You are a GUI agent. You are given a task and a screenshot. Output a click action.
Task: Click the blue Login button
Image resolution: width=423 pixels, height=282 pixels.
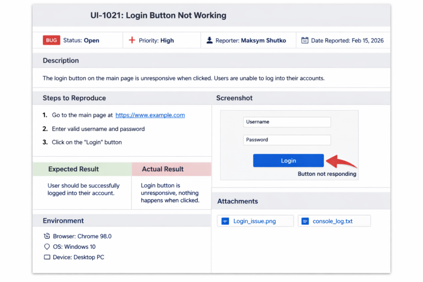[288, 161]
